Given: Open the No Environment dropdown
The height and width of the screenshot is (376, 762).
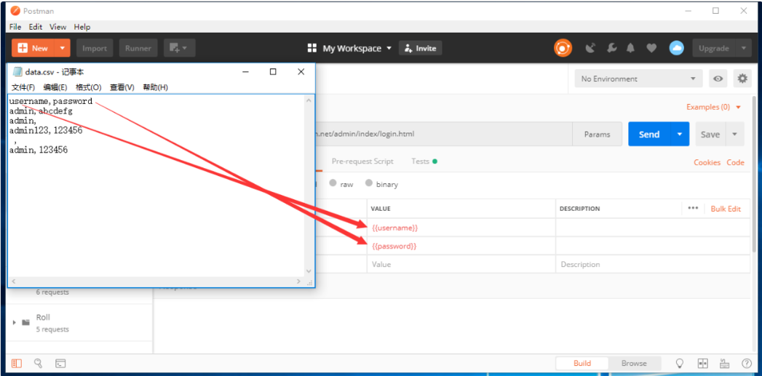Looking at the screenshot, I should [x=638, y=79].
